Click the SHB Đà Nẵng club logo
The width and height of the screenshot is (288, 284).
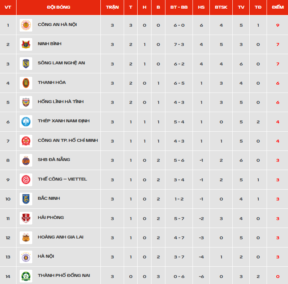(26, 160)
